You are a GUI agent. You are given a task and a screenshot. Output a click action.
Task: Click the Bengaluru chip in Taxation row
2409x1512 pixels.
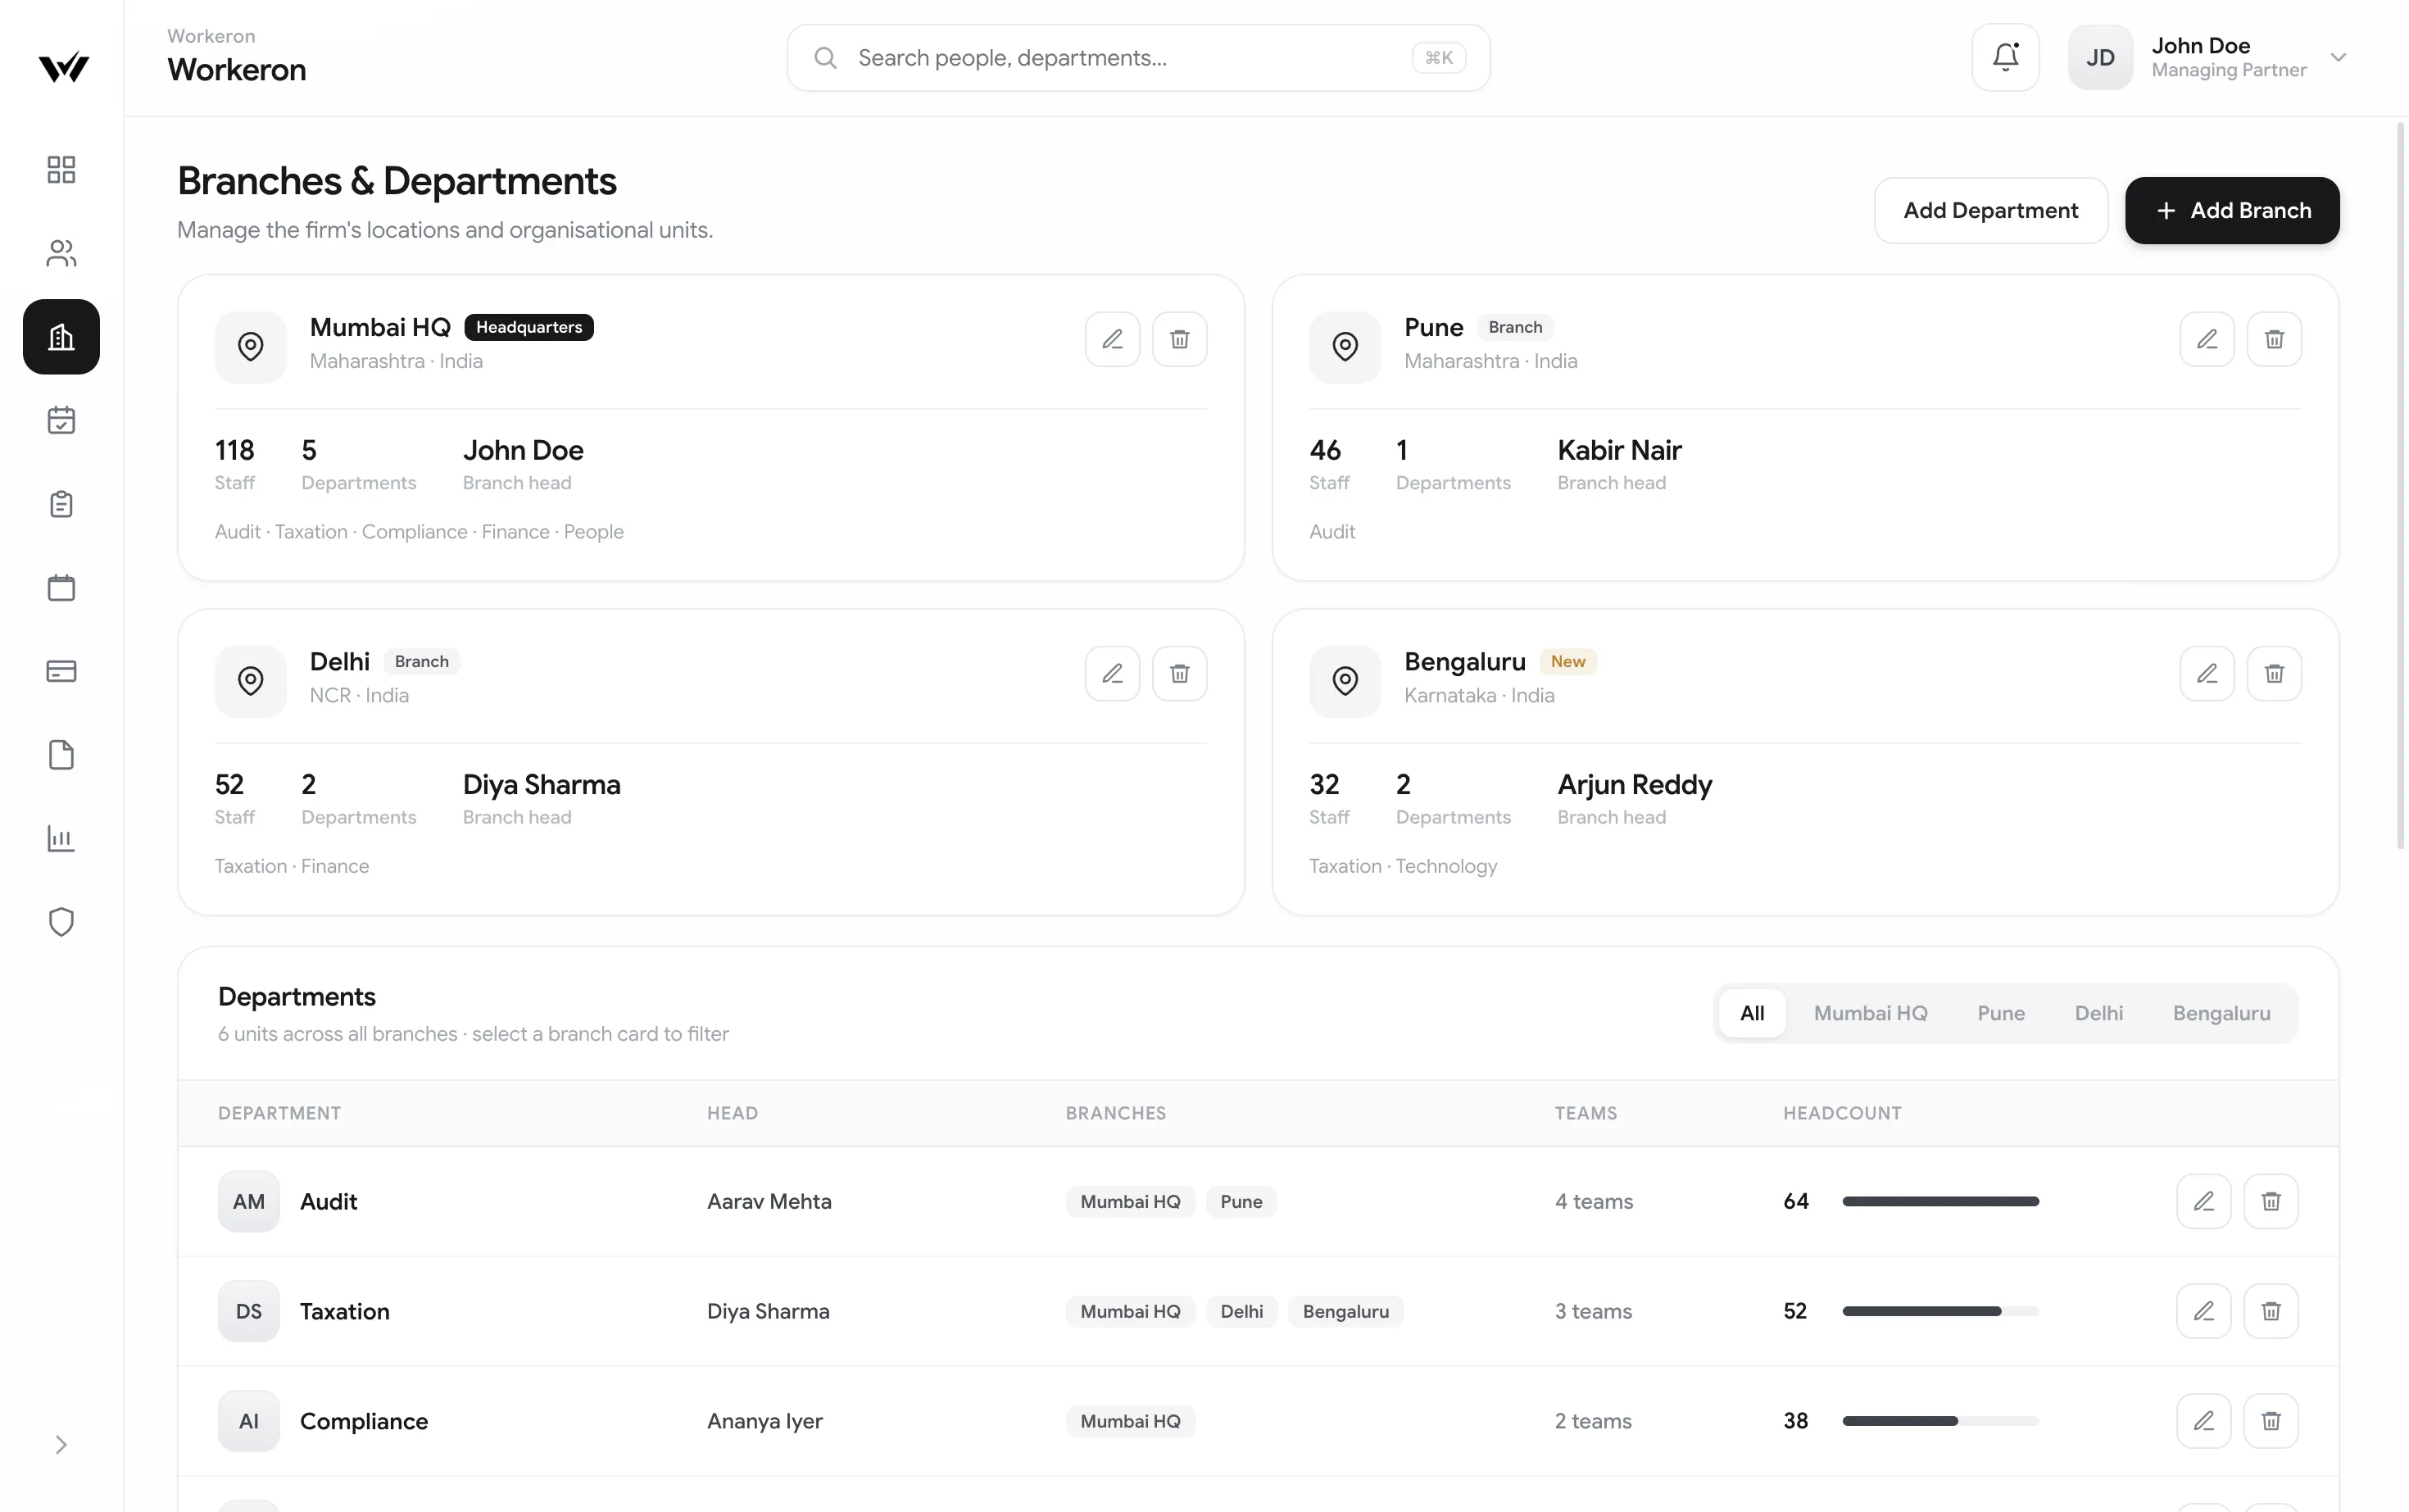pyautogui.click(x=1345, y=1311)
